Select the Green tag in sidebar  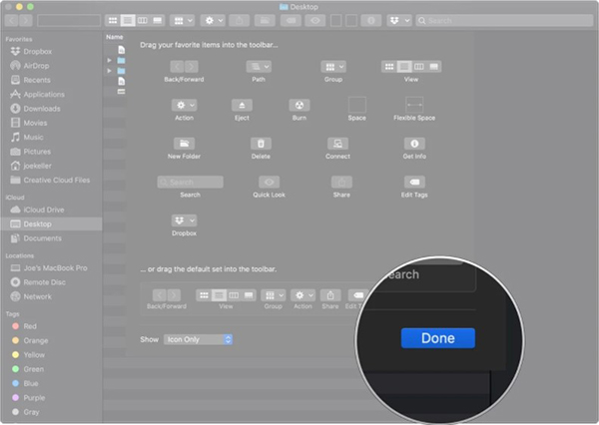point(33,369)
